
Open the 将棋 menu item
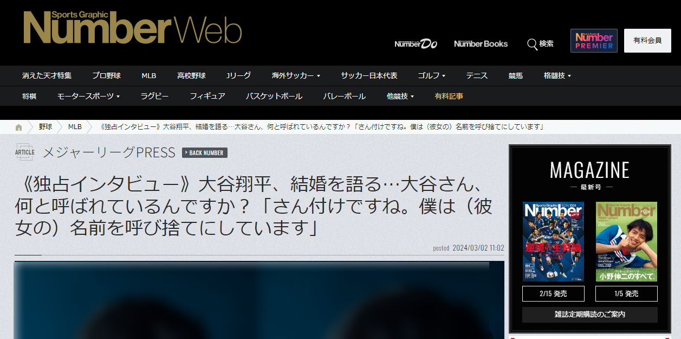(29, 97)
